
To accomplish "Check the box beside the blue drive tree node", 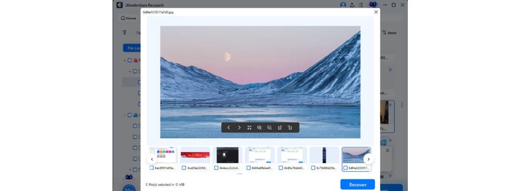I will (129, 115).
